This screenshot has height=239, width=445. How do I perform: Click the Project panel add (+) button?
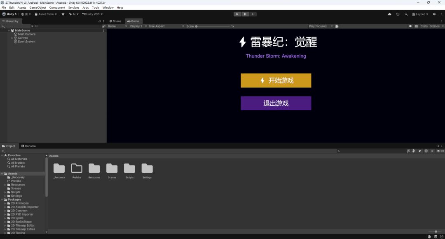[x=3, y=151]
